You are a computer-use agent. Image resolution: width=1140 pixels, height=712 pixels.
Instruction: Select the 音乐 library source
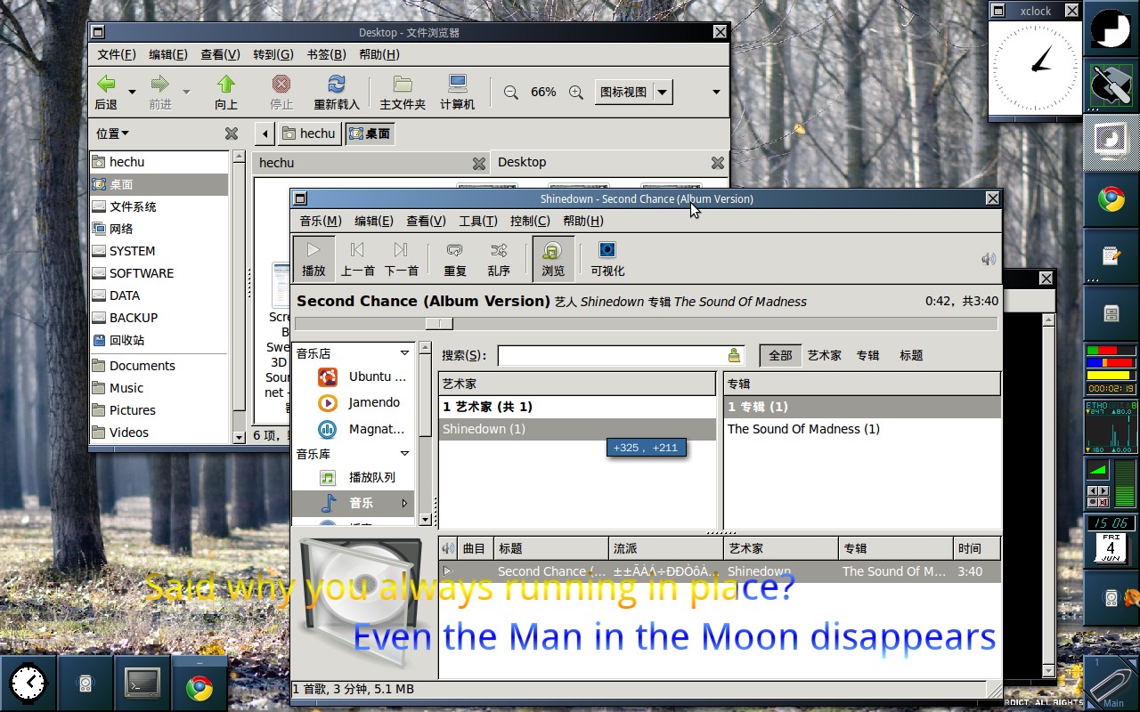[x=354, y=503]
